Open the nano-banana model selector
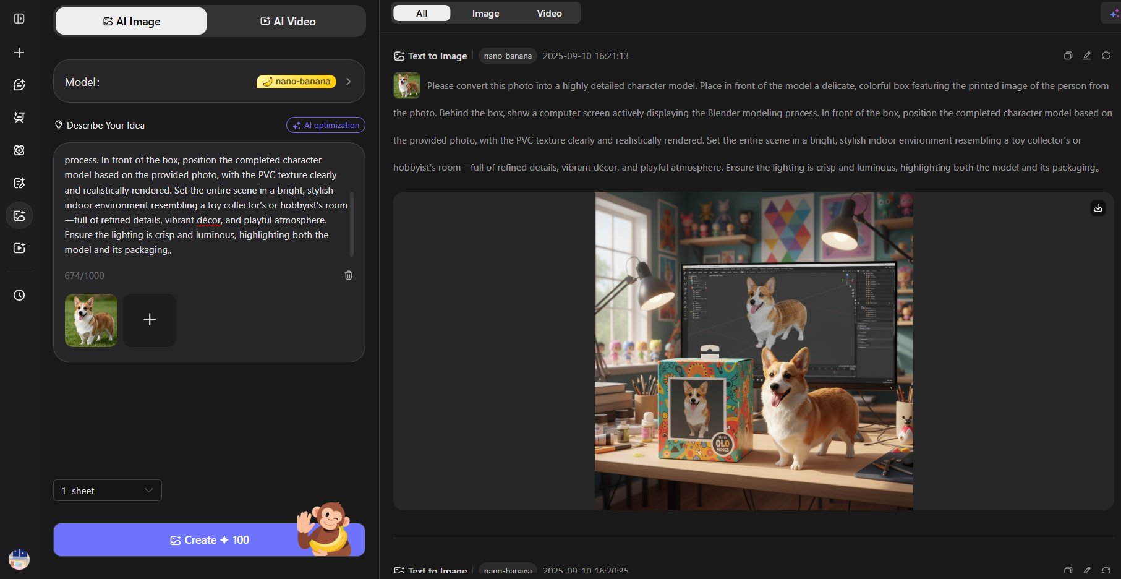The image size is (1121, 579). coord(209,81)
